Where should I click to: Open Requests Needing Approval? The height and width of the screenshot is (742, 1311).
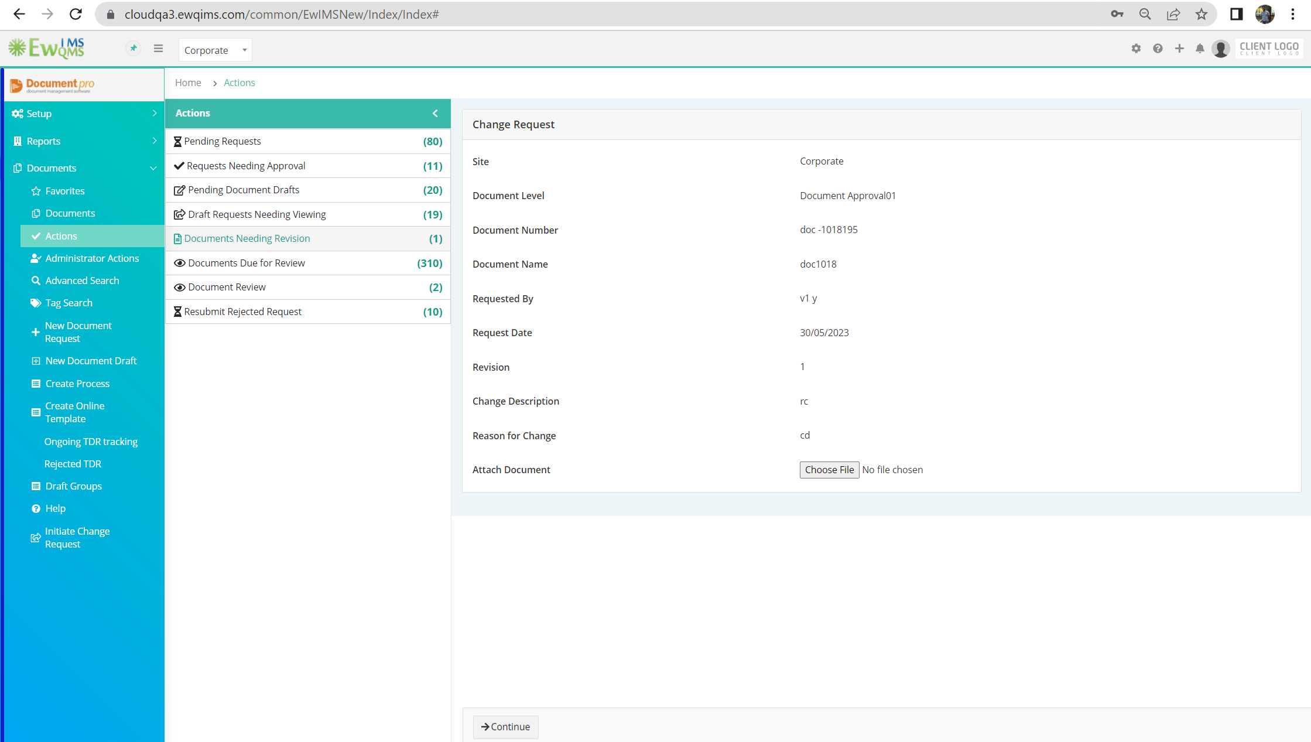click(308, 166)
